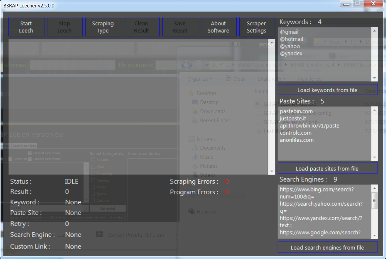
Task: Load keywords from file
Action: tap(328, 90)
